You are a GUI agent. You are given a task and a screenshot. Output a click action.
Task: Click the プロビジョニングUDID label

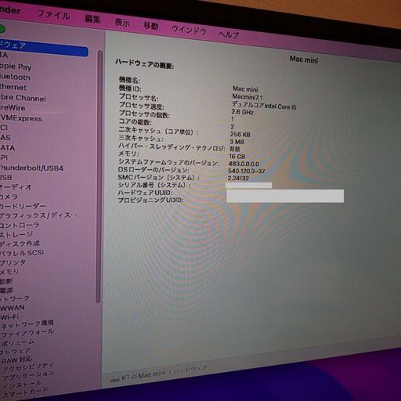click(150, 200)
